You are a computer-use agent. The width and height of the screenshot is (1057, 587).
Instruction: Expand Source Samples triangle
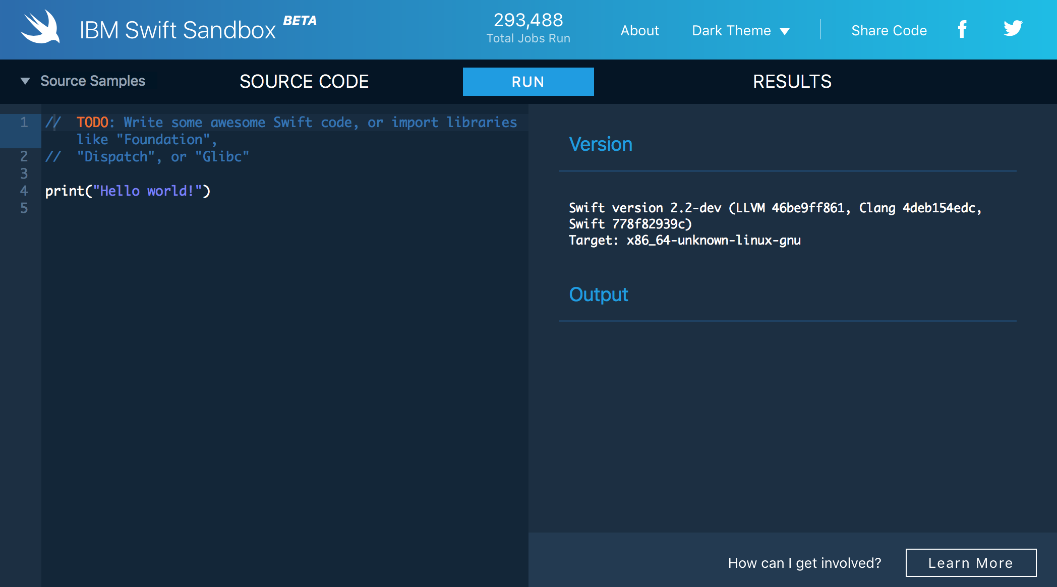[x=25, y=81]
